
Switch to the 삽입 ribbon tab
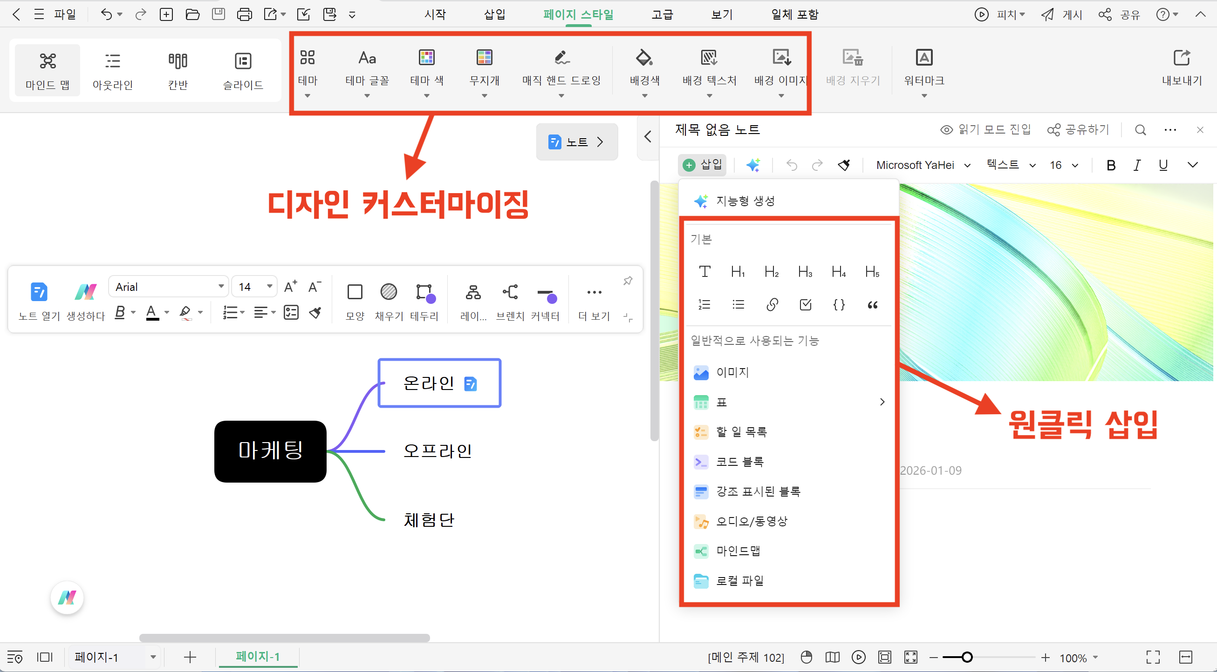(x=494, y=14)
